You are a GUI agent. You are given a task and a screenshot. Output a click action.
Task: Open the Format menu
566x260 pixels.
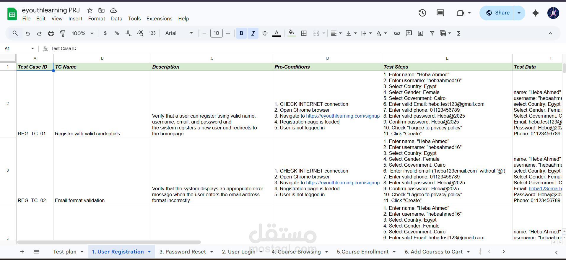coord(97,19)
